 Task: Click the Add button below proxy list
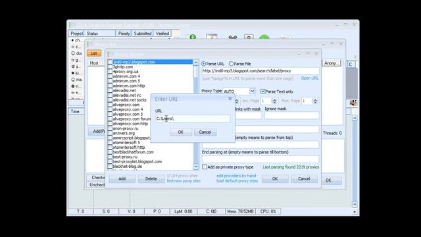pos(122,178)
